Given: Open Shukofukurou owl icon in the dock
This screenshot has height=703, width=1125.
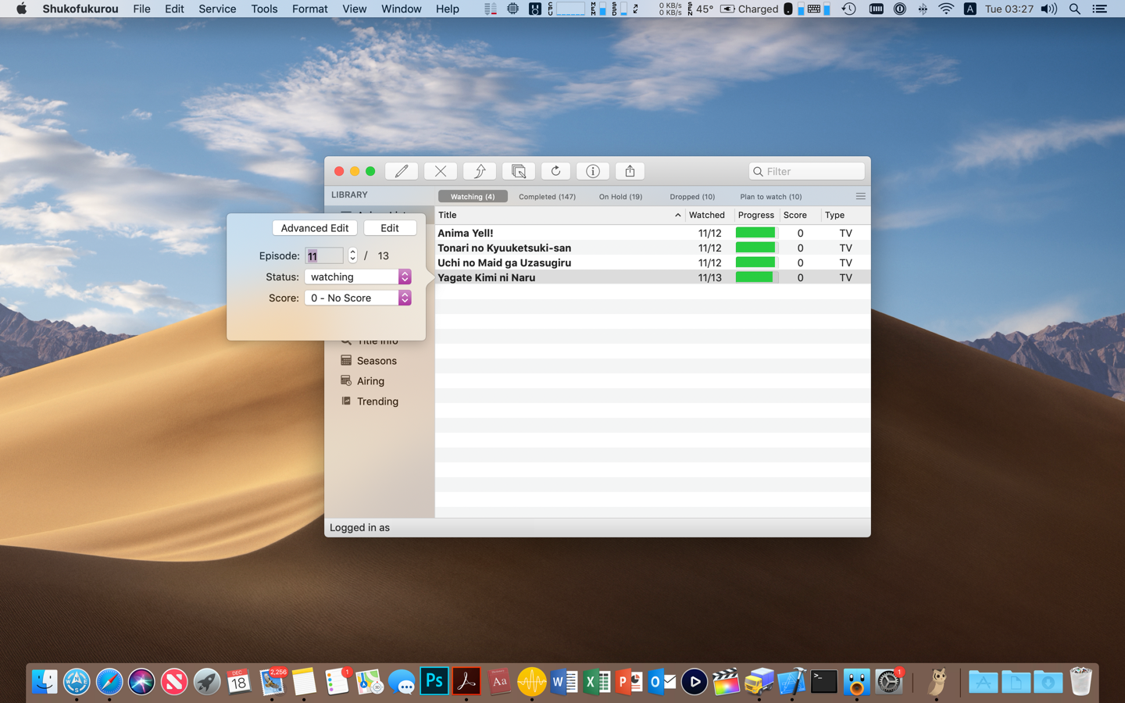Looking at the screenshot, I should pos(937,681).
